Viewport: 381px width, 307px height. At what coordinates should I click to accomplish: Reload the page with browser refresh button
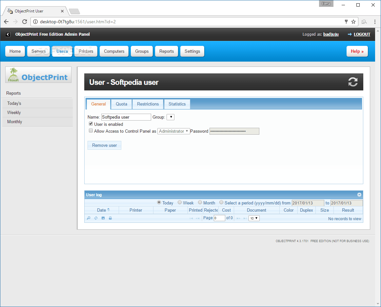pos(25,22)
